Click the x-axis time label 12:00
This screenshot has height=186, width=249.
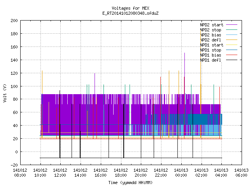pyautogui.click(x=60, y=175)
